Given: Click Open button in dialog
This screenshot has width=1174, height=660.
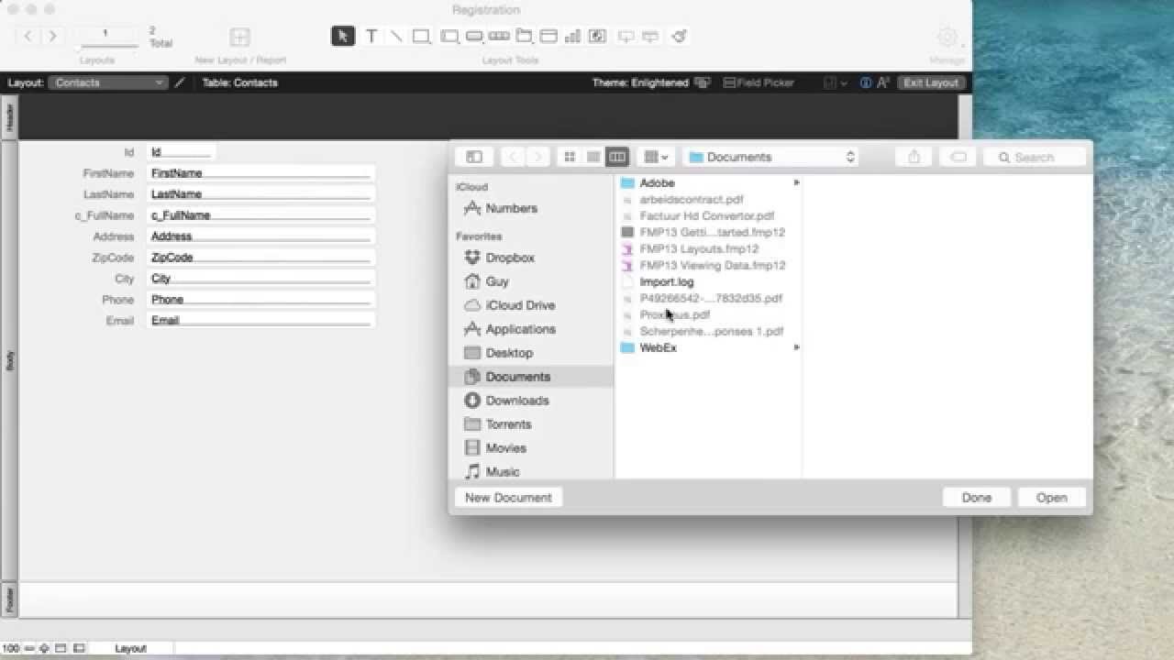Looking at the screenshot, I should tap(1052, 498).
